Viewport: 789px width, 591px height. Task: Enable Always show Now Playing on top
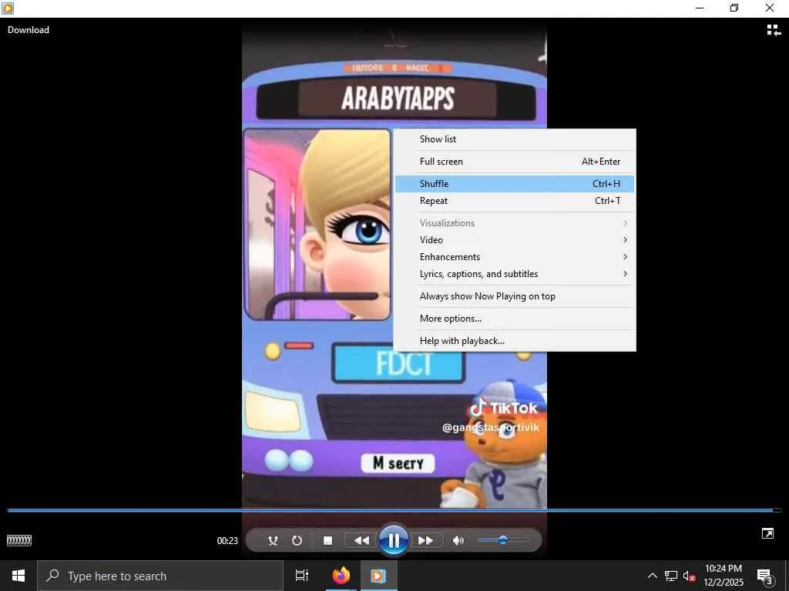pos(514,296)
